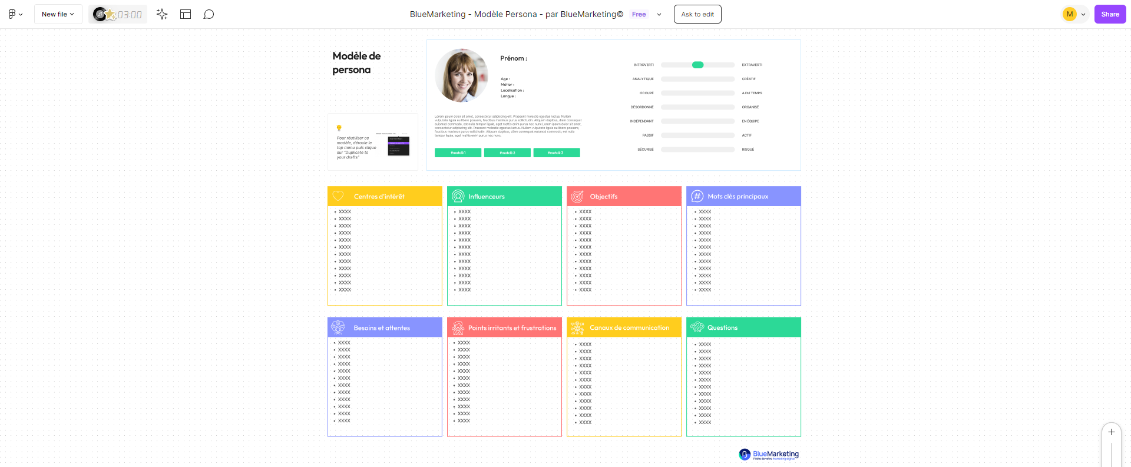Click the Free plan badge
The height and width of the screenshot is (467, 1131).
click(639, 14)
